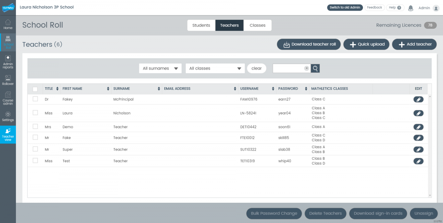443x223 pixels.
Task: Switch to the Classes tab
Action: tap(257, 25)
